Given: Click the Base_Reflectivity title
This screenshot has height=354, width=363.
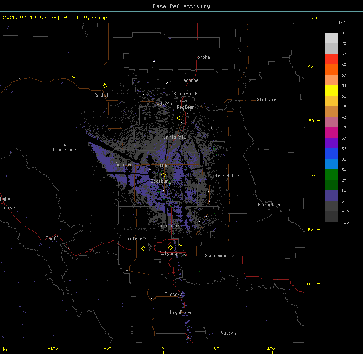Looking at the screenshot, I should pos(181,6).
